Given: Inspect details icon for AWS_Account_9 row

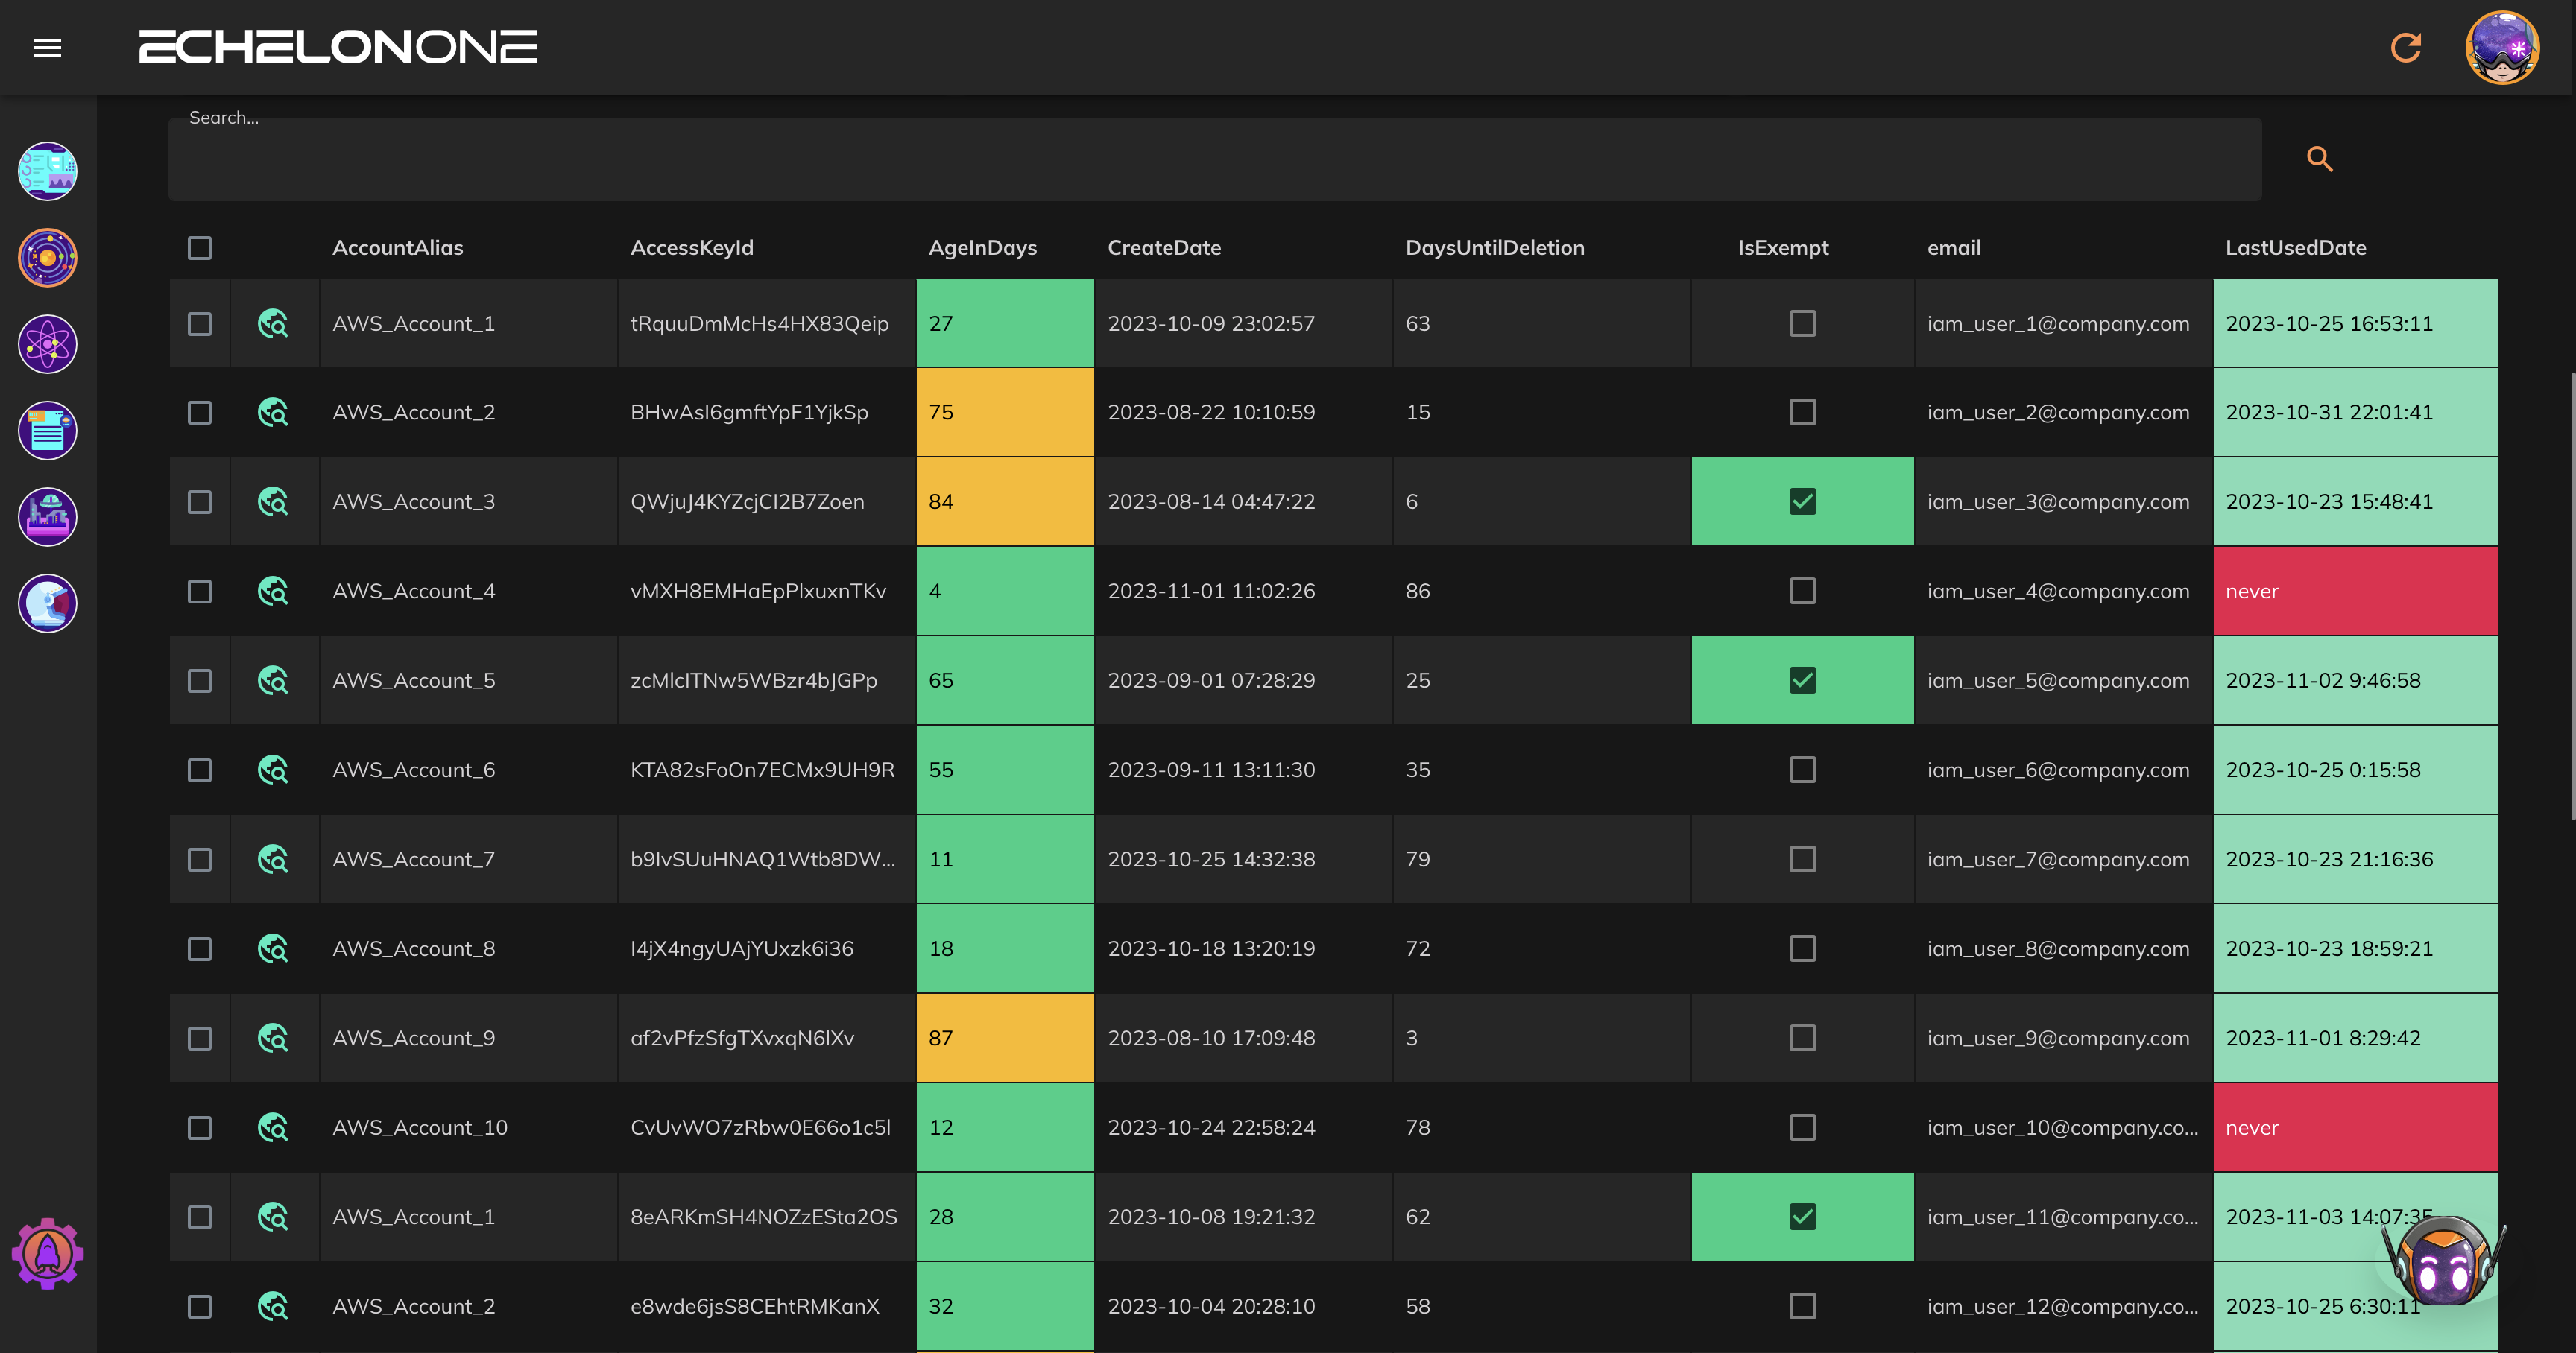Looking at the screenshot, I should click(x=273, y=1039).
